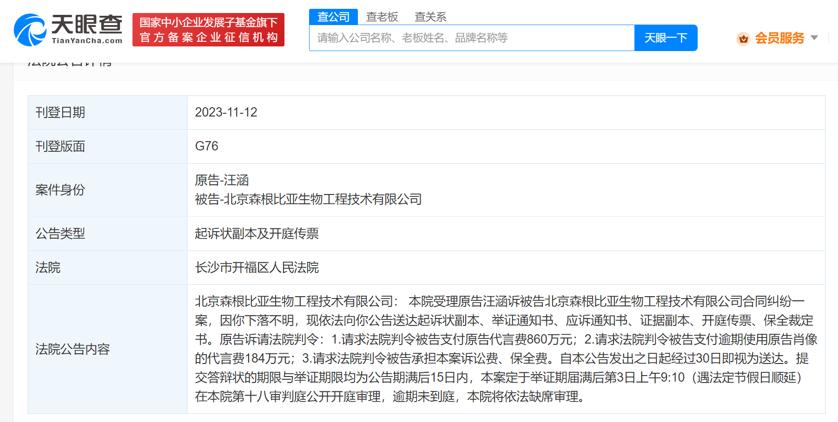
Task: Switch to the 查老板 tab
Action: (382, 17)
